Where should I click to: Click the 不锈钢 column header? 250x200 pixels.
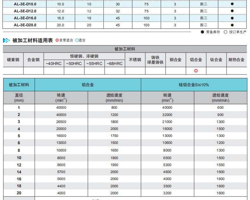click(x=135, y=60)
